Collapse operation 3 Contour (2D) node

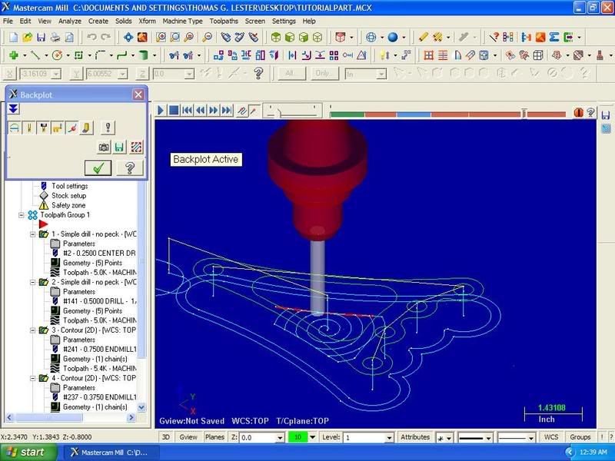pyautogui.click(x=32, y=330)
